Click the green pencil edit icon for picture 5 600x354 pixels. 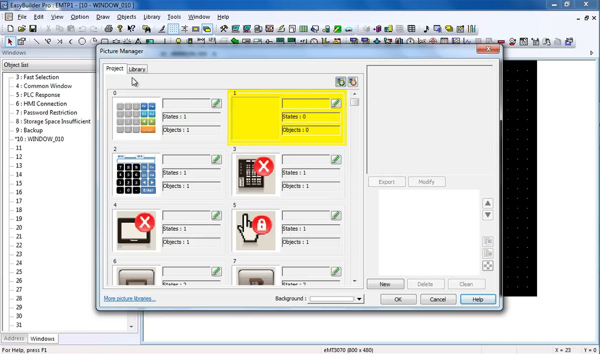click(x=336, y=215)
